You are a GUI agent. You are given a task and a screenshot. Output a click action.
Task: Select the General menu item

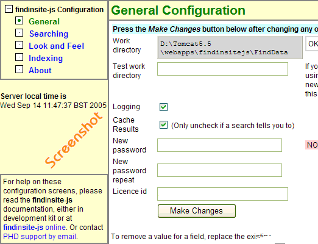point(44,21)
